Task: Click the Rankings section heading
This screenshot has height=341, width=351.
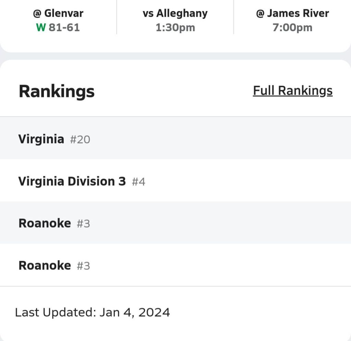Action: [x=57, y=92]
